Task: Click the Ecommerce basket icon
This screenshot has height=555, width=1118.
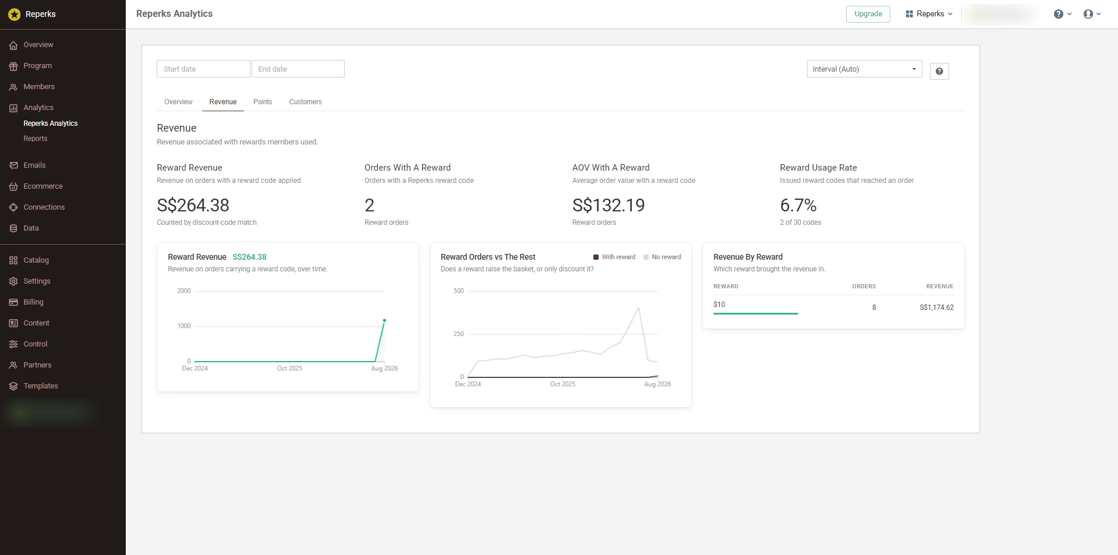Action: 13,186
